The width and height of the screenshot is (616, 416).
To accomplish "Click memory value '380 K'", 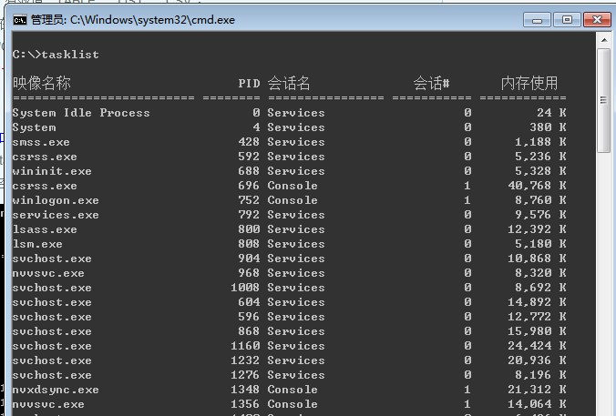I will (548, 127).
